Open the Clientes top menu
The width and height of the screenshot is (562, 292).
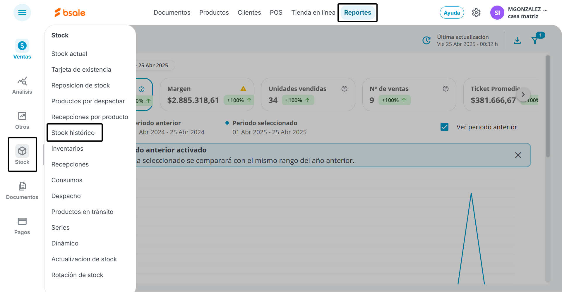(249, 13)
